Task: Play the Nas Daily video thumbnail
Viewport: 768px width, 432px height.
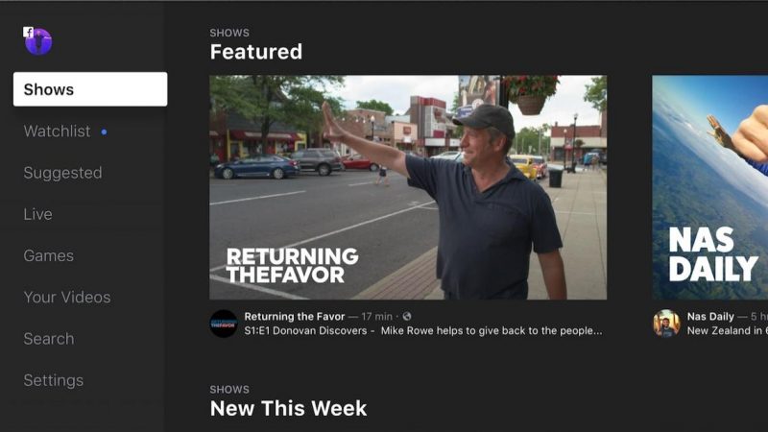Action: [709, 187]
